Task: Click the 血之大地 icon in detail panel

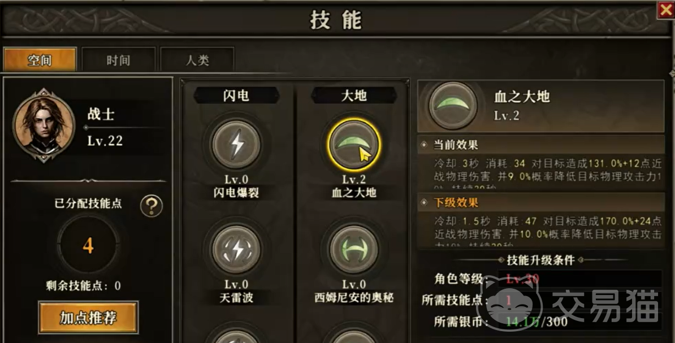Action: [453, 106]
